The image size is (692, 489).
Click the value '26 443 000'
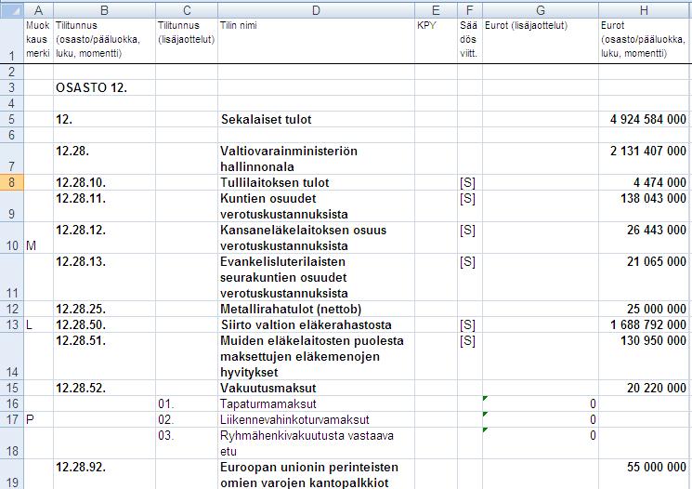pyautogui.click(x=657, y=231)
